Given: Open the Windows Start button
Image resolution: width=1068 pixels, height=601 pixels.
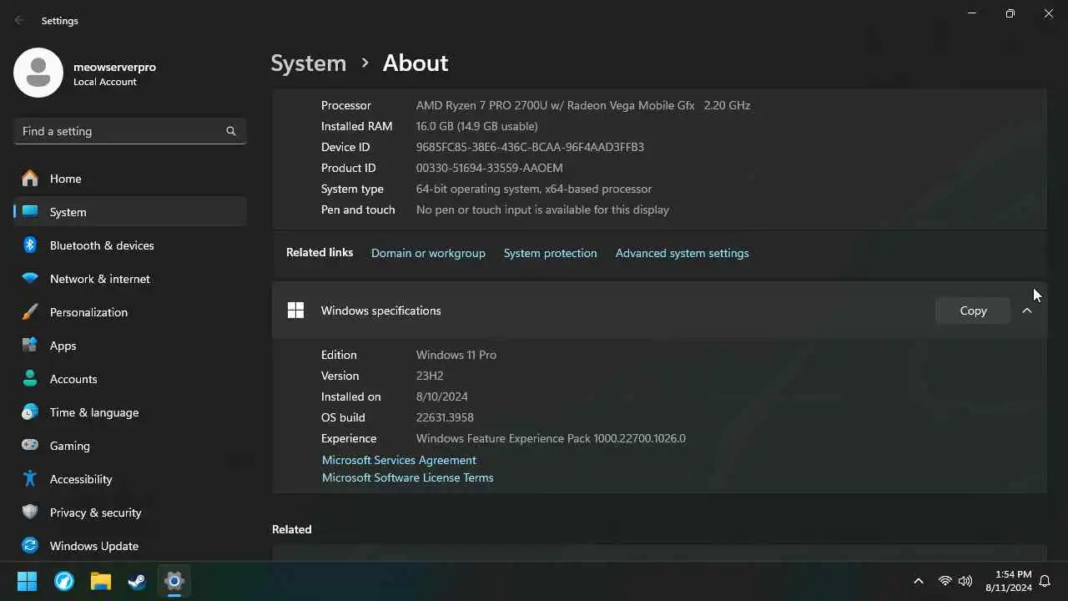Looking at the screenshot, I should click(28, 581).
